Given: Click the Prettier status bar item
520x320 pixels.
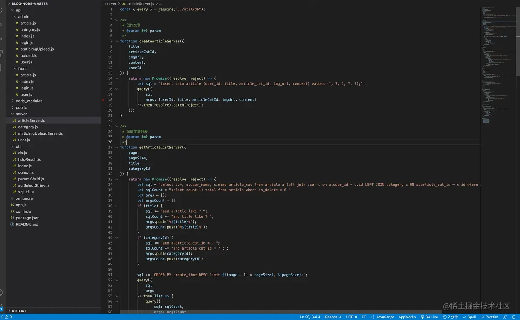Looking at the screenshot, I should [x=489, y=317].
